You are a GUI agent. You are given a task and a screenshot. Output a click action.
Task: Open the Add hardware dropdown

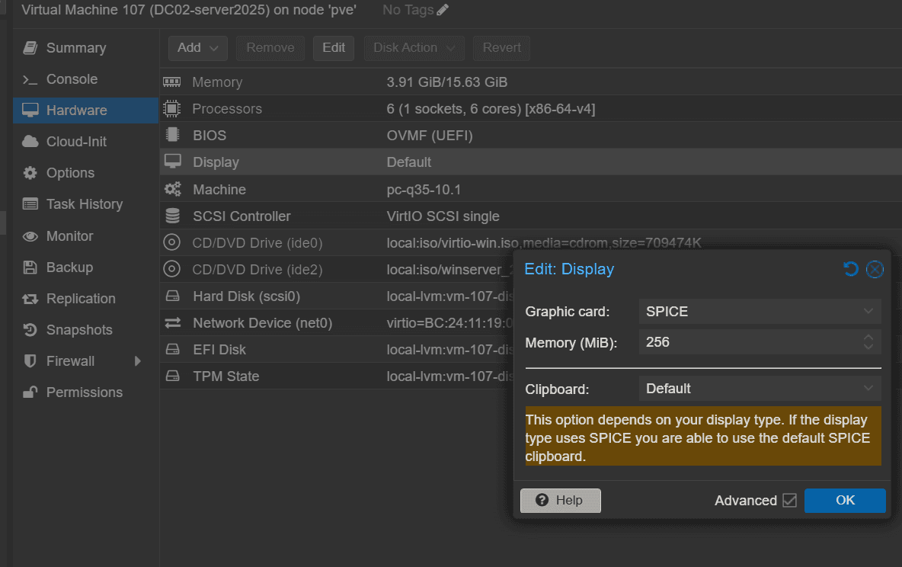[x=197, y=48]
